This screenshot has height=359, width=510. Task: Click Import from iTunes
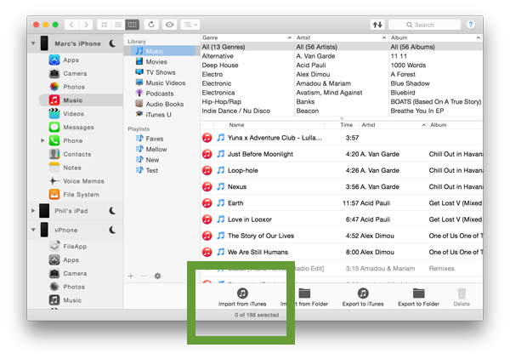pyautogui.click(x=242, y=297)
